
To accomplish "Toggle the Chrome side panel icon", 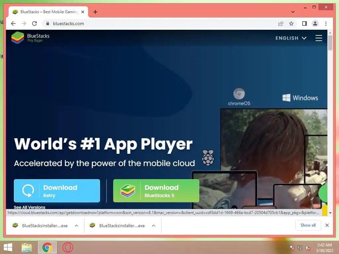I will click(305, 23).
